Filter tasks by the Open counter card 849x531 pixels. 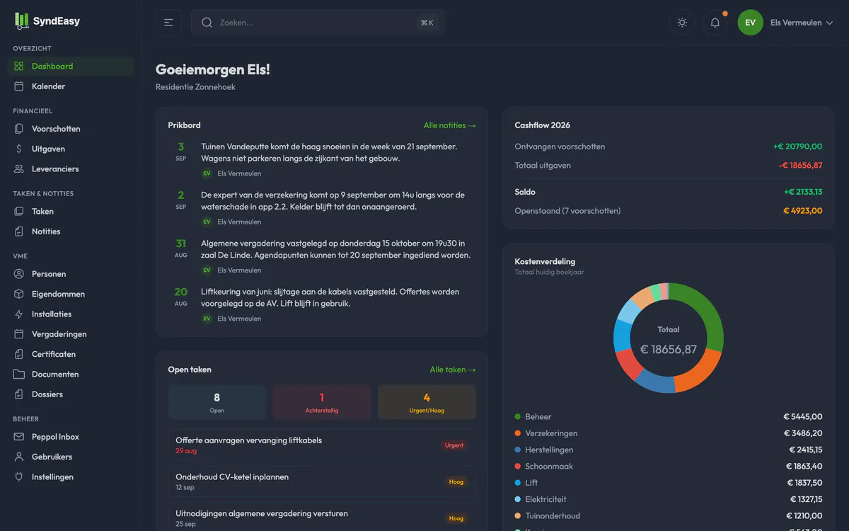tap(217, 402)
